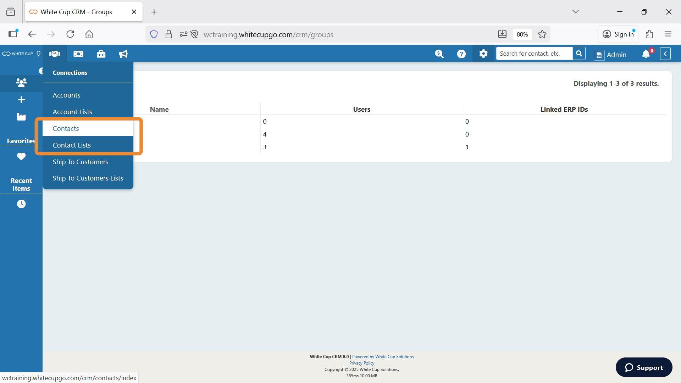681x383 pixels.
Task: Open the Opportunities money icon menu
Action: coord(78,54)
